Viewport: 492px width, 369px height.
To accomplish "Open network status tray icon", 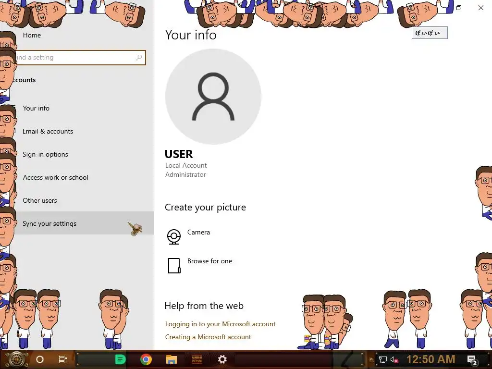I will (x=383, y=359).
